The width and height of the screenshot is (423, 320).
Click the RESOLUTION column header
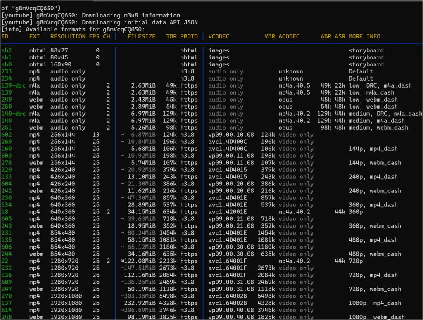tap(68, 36)
